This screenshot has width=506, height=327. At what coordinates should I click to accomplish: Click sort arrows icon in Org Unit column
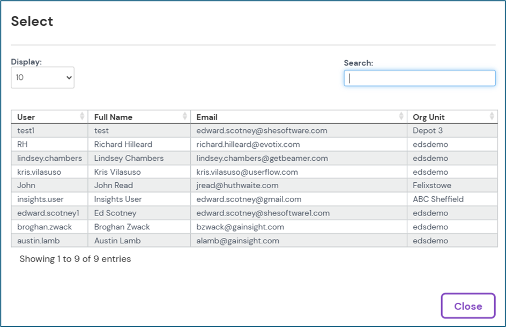[x=492, y=116]
